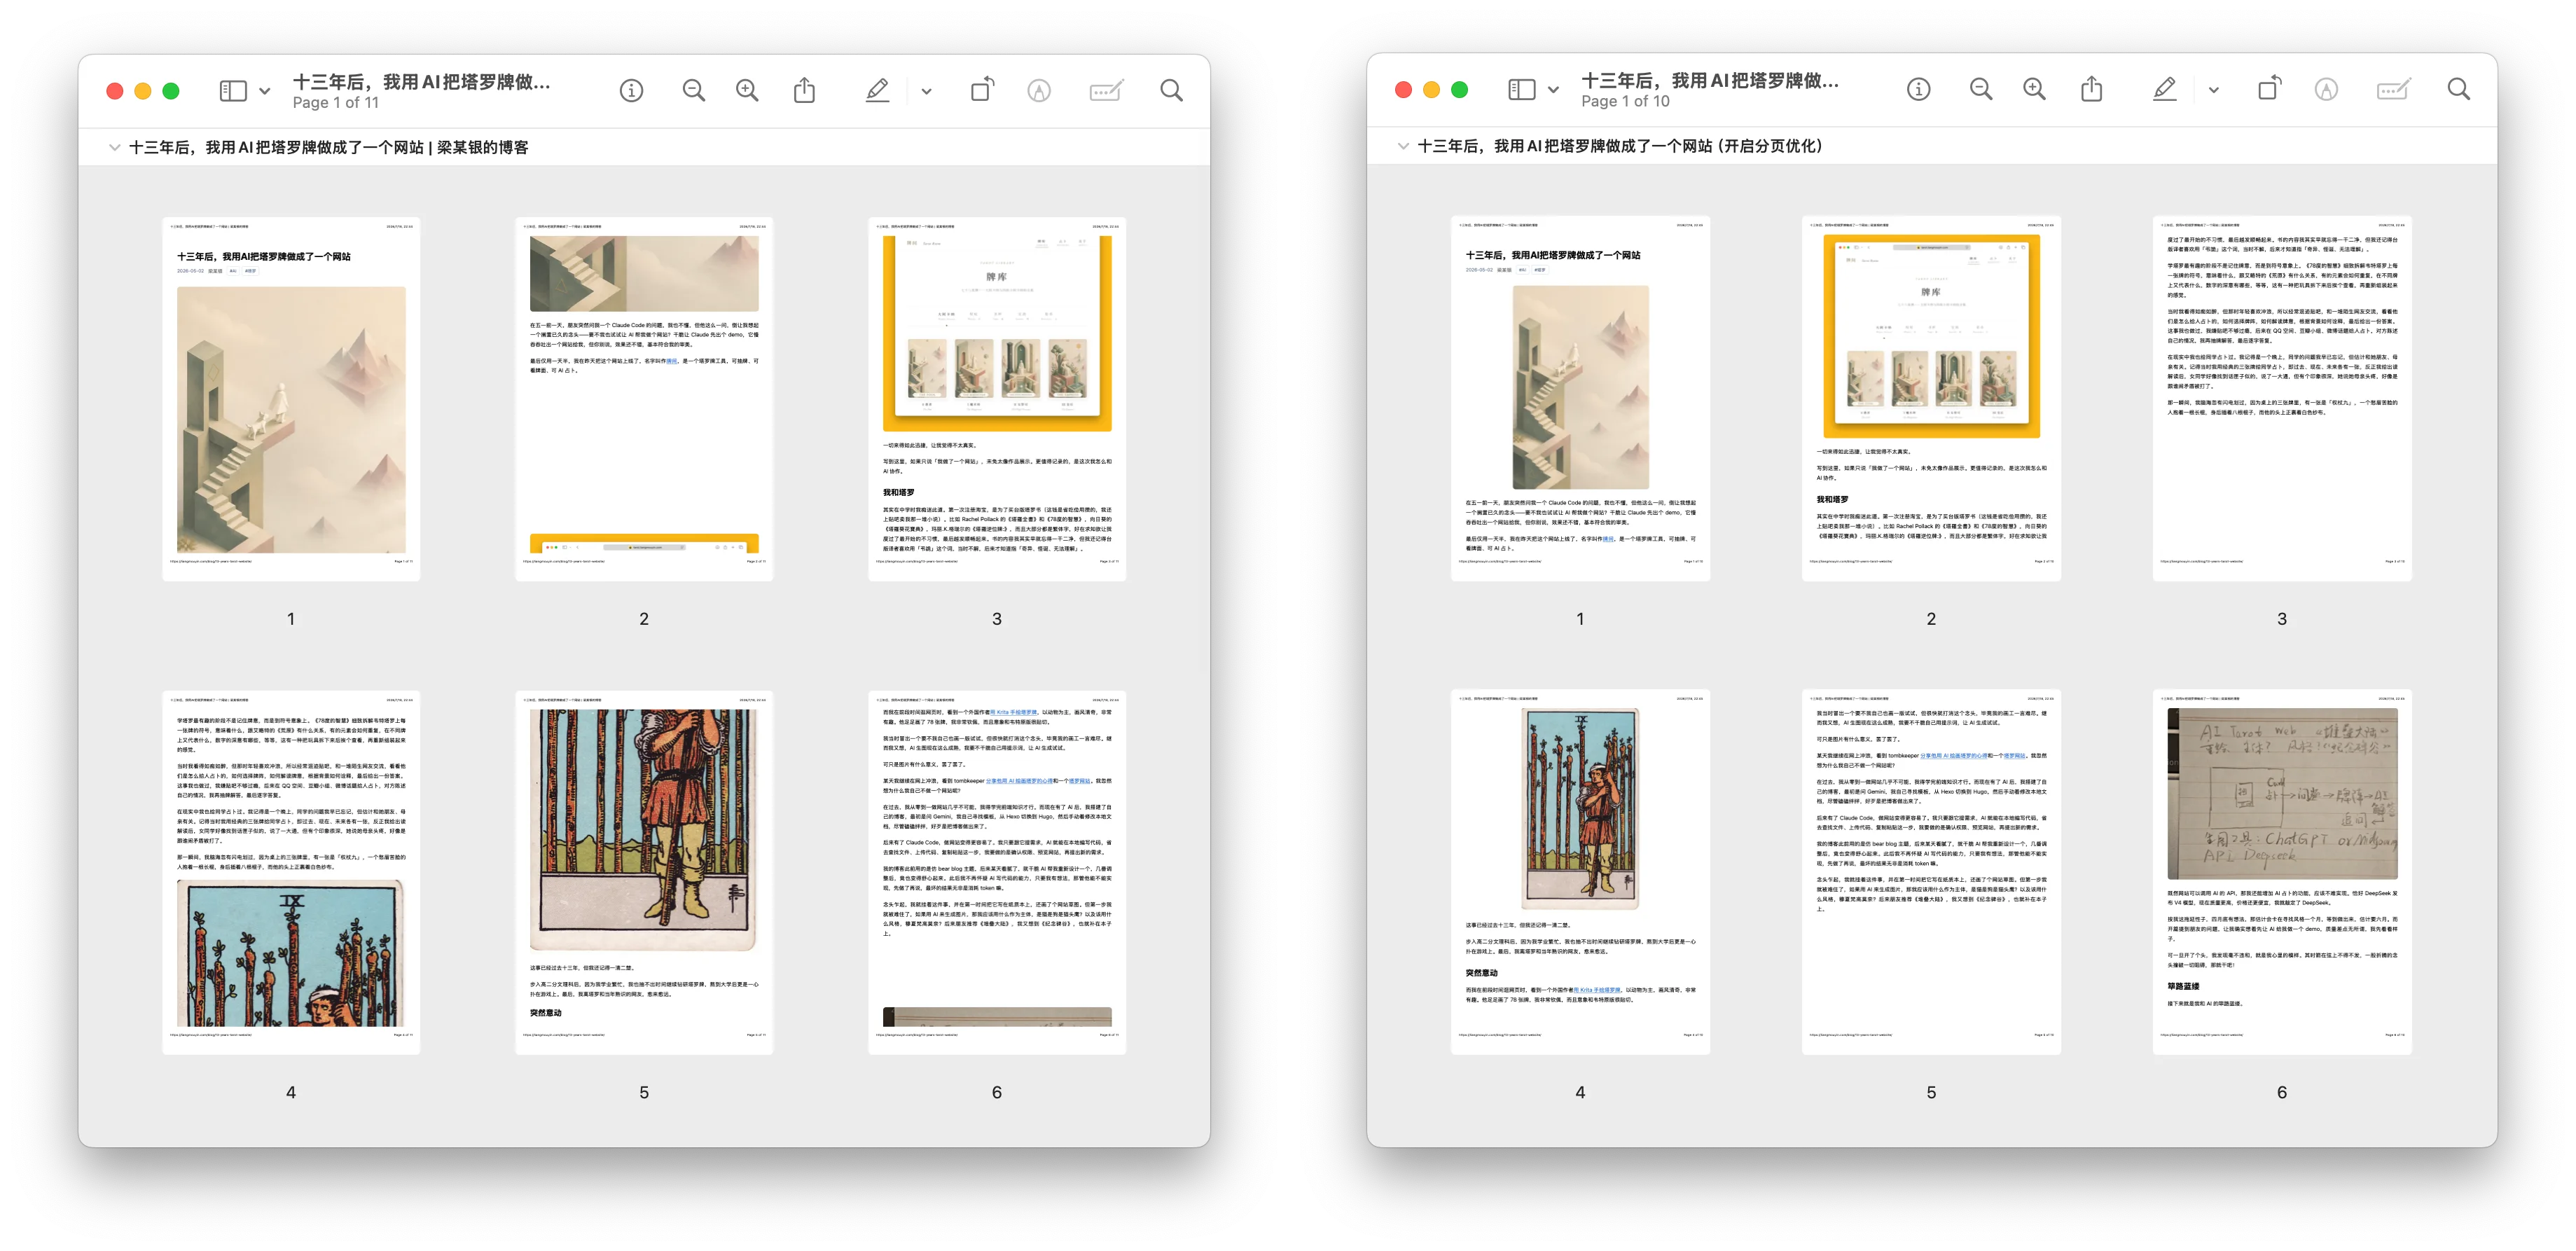The width and height of the screenshot is (2576, 1251).
Task: Click 'Page 1 of 10' subtitle
Action: [1625, 102]
